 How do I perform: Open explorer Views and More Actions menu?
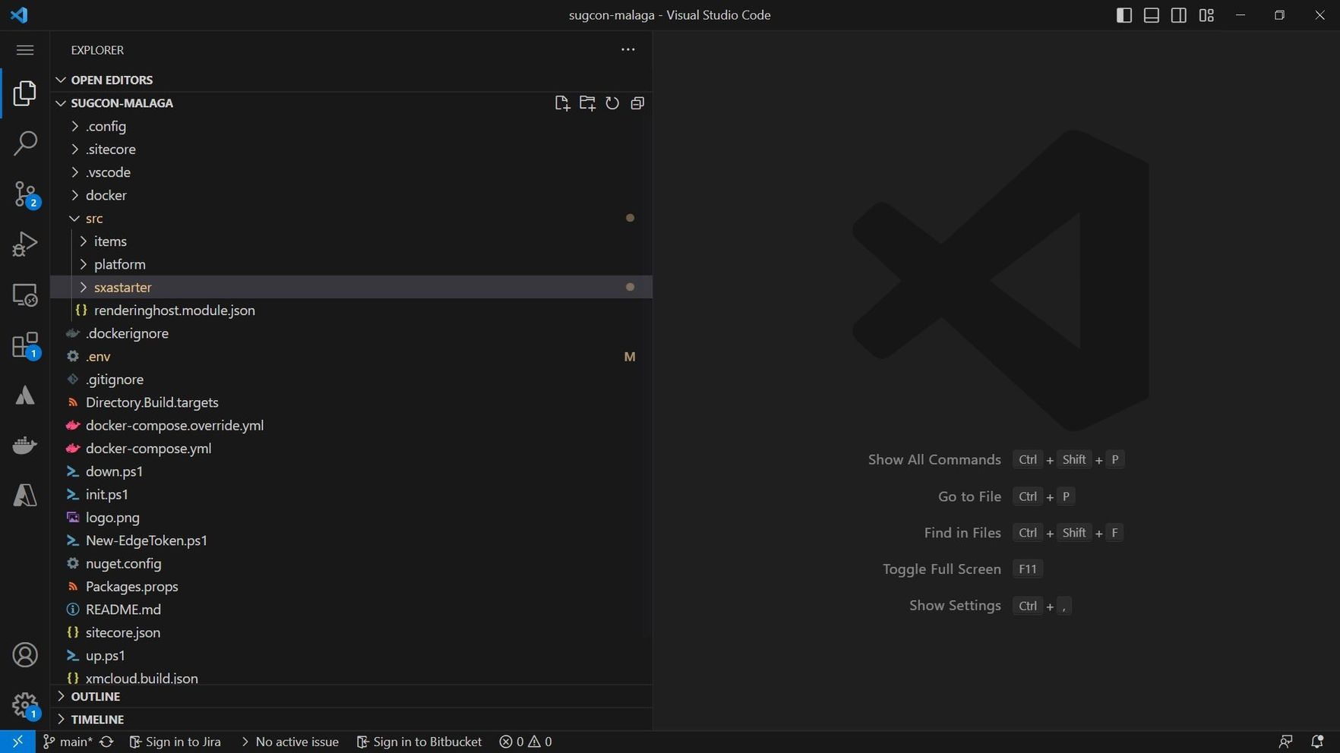[x=627, y=50]
